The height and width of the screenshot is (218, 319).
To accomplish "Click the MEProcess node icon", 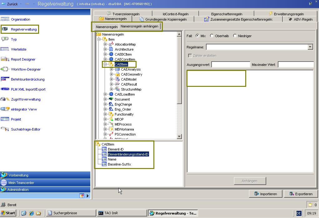I will pyautogui.click(x=111, y=124).
